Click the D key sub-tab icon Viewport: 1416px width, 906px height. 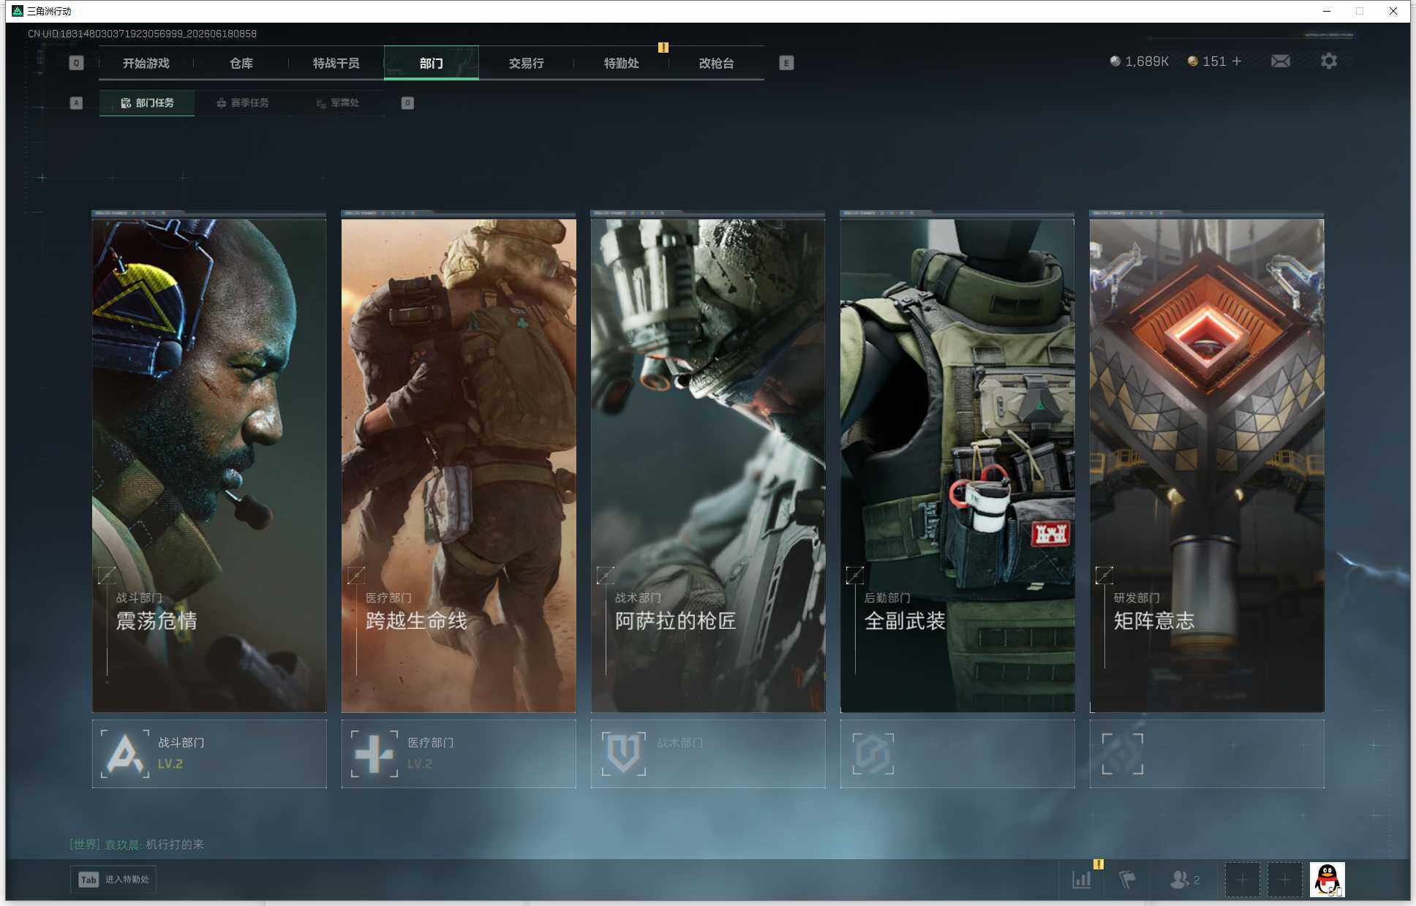[x=407, y=103]
